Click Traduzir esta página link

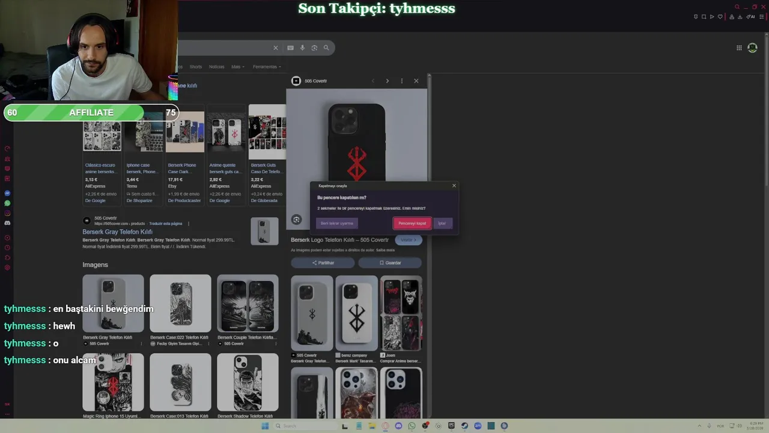pos(166,224)
